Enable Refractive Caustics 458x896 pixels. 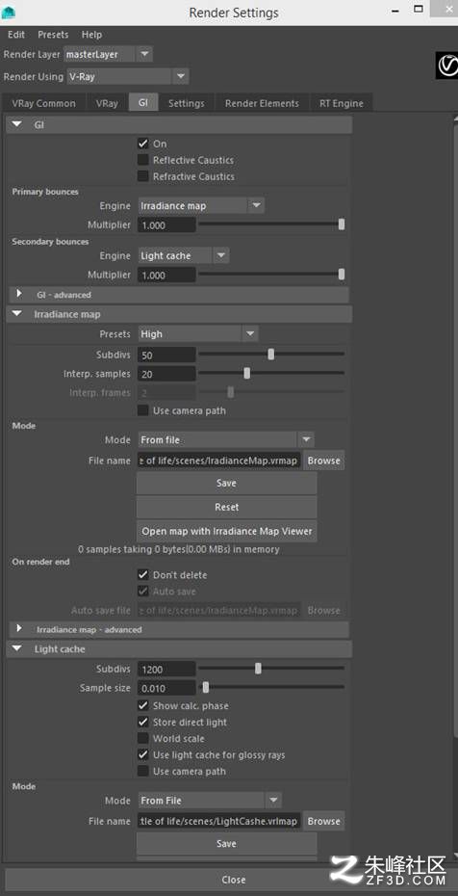coord(143,176)
